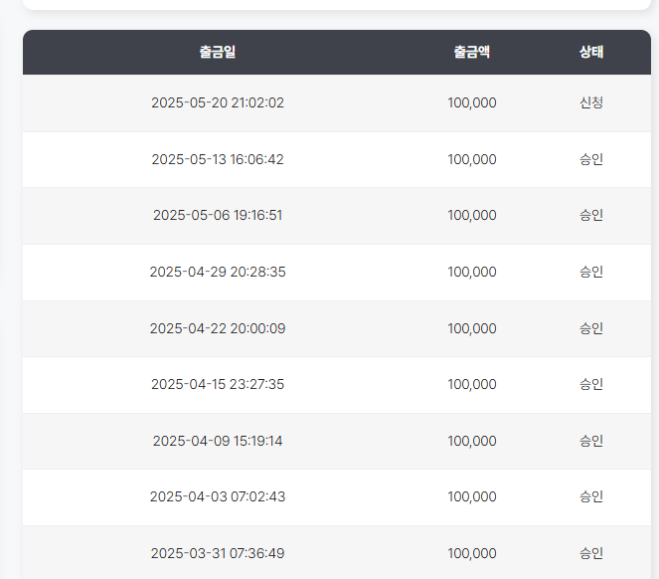659x579 pixels.
Task: Click the 출금액 column header
Action: 471,52
